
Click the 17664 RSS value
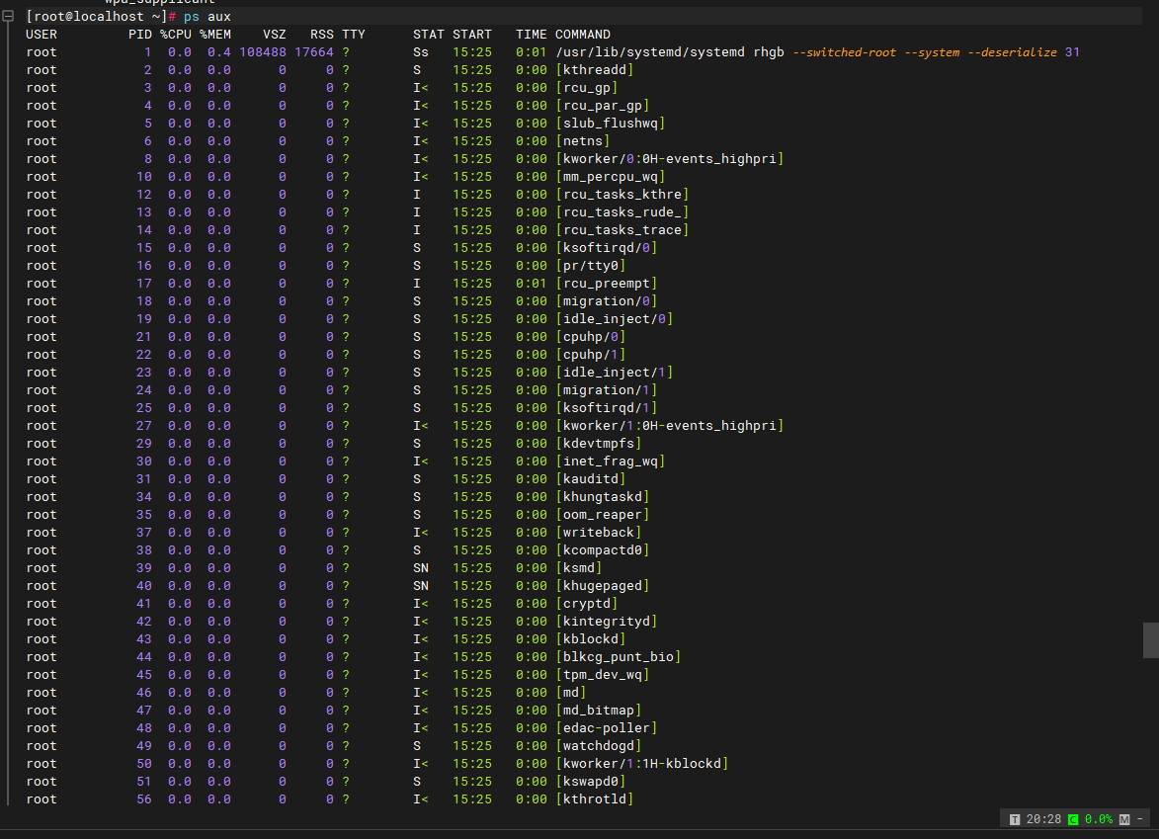(314, 52)
